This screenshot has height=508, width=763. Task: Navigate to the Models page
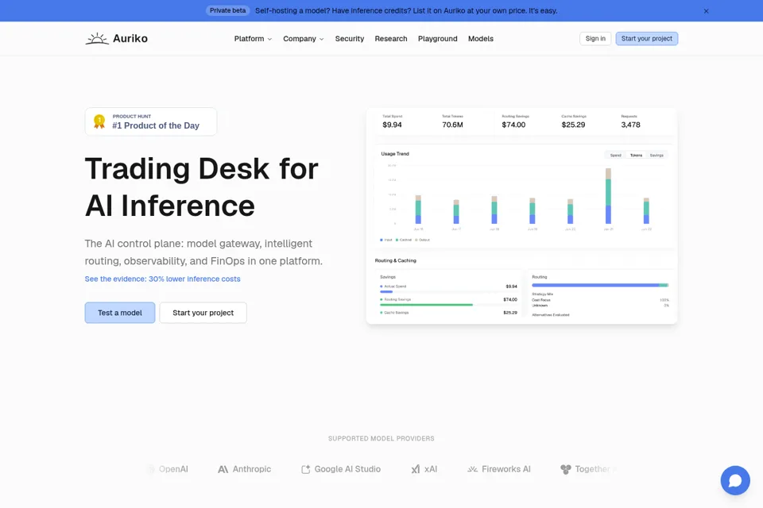[481, 38]
